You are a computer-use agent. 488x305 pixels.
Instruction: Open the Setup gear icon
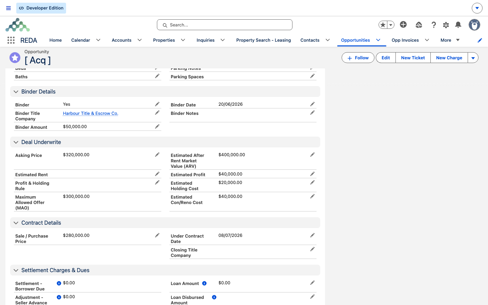(446, 25)
